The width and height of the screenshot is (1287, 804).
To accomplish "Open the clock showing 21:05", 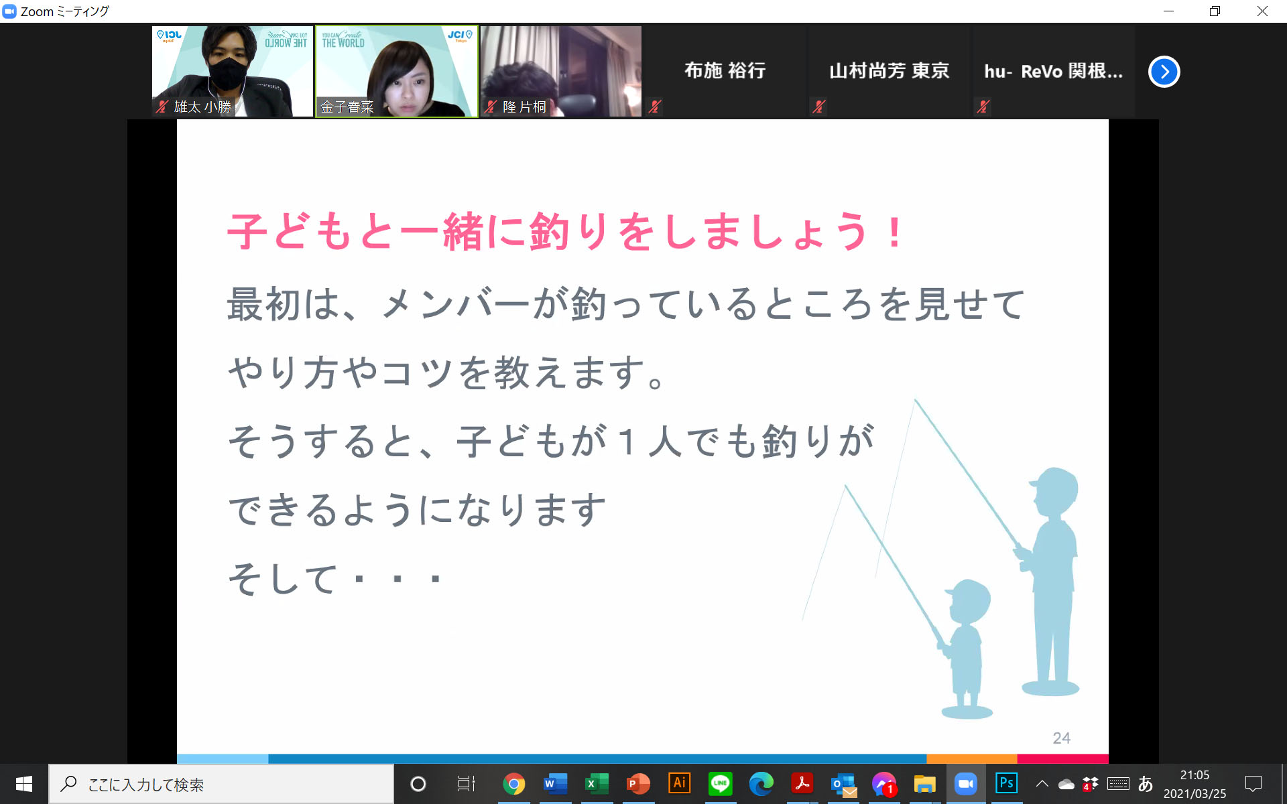I will [1194, 784].
